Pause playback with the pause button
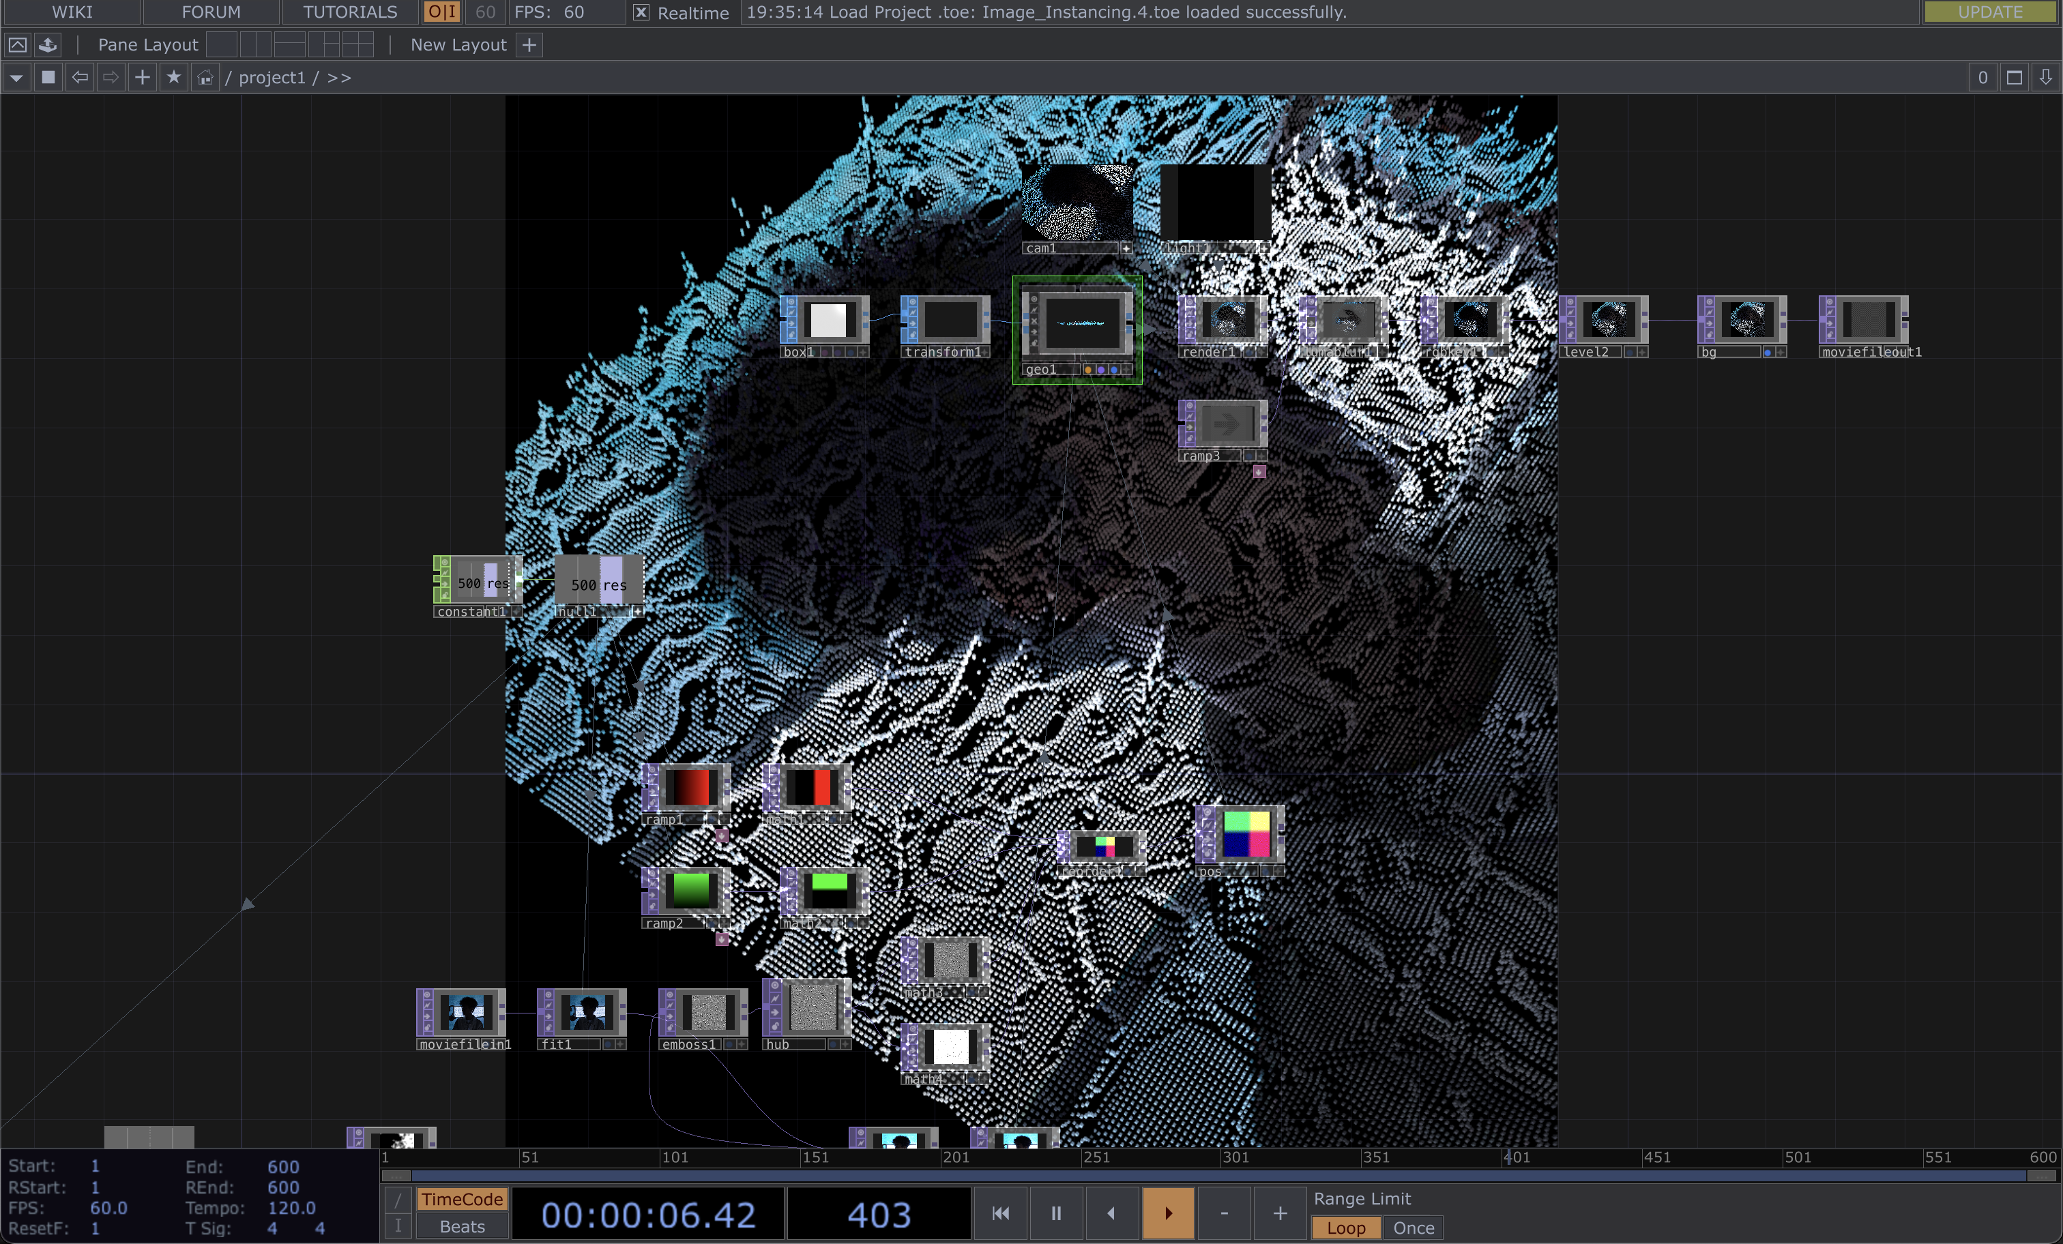 [x=1056, y=1213]
